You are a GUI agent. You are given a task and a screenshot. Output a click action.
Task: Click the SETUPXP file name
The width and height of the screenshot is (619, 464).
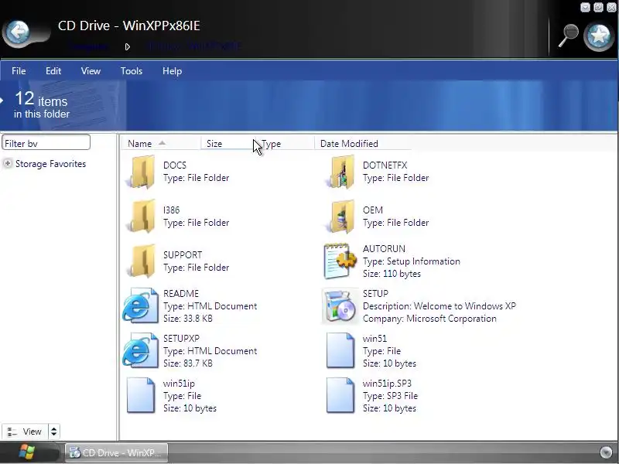182,339
